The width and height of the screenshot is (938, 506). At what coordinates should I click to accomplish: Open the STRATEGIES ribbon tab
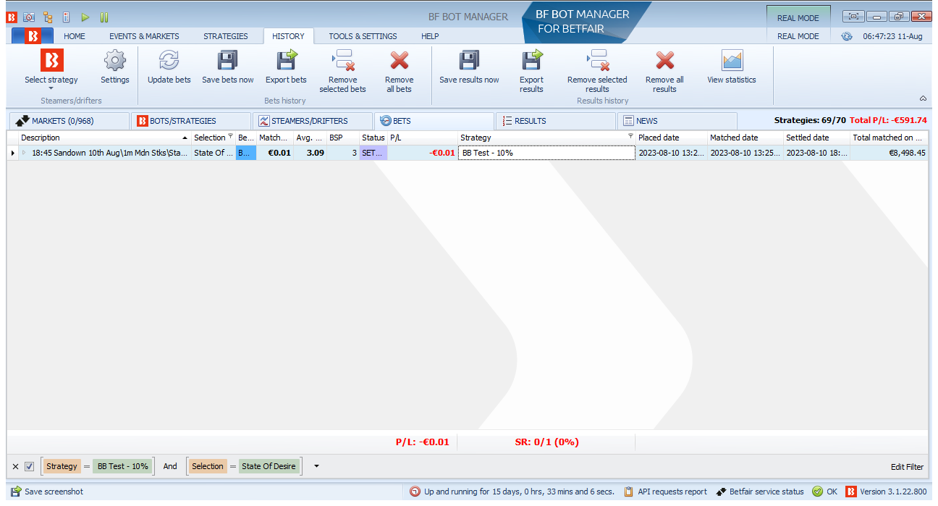pyautogui.click(x=225, y=36)
